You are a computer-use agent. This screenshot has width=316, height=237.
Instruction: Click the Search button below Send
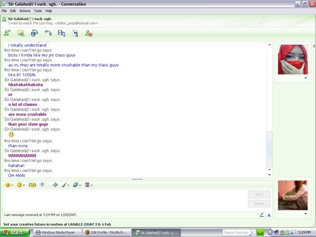coord(259,204)
